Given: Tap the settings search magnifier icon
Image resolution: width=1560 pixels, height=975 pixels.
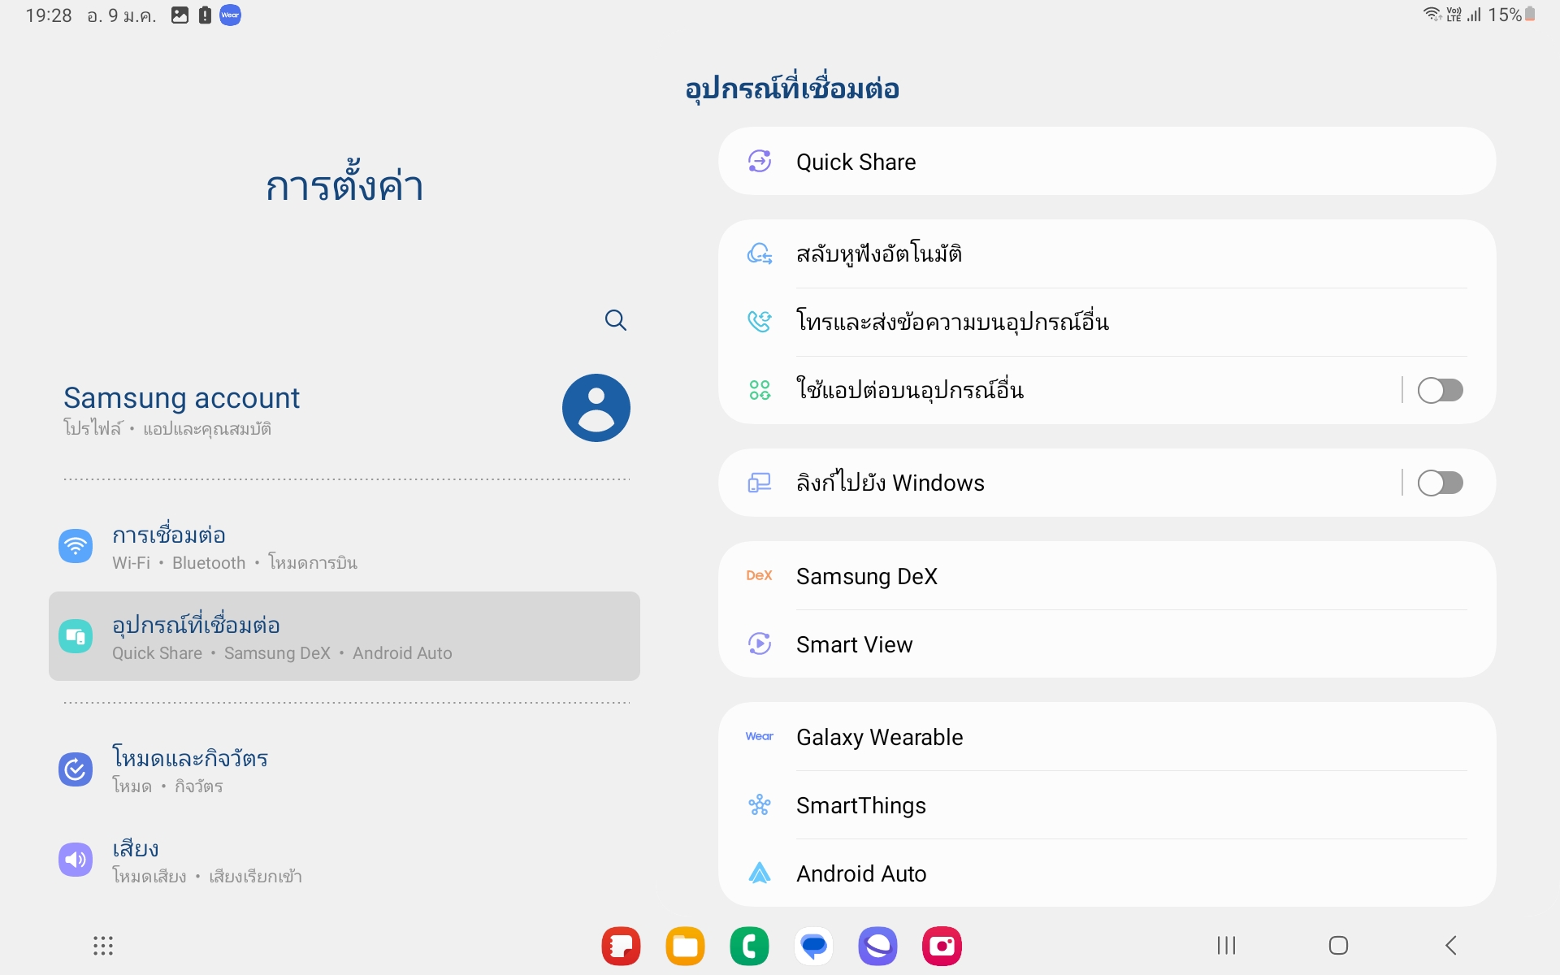Looking at the screenshot, I should (616, 320).
